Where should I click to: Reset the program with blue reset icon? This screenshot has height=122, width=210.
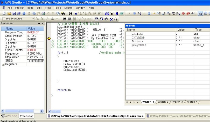tap(149, 13)
